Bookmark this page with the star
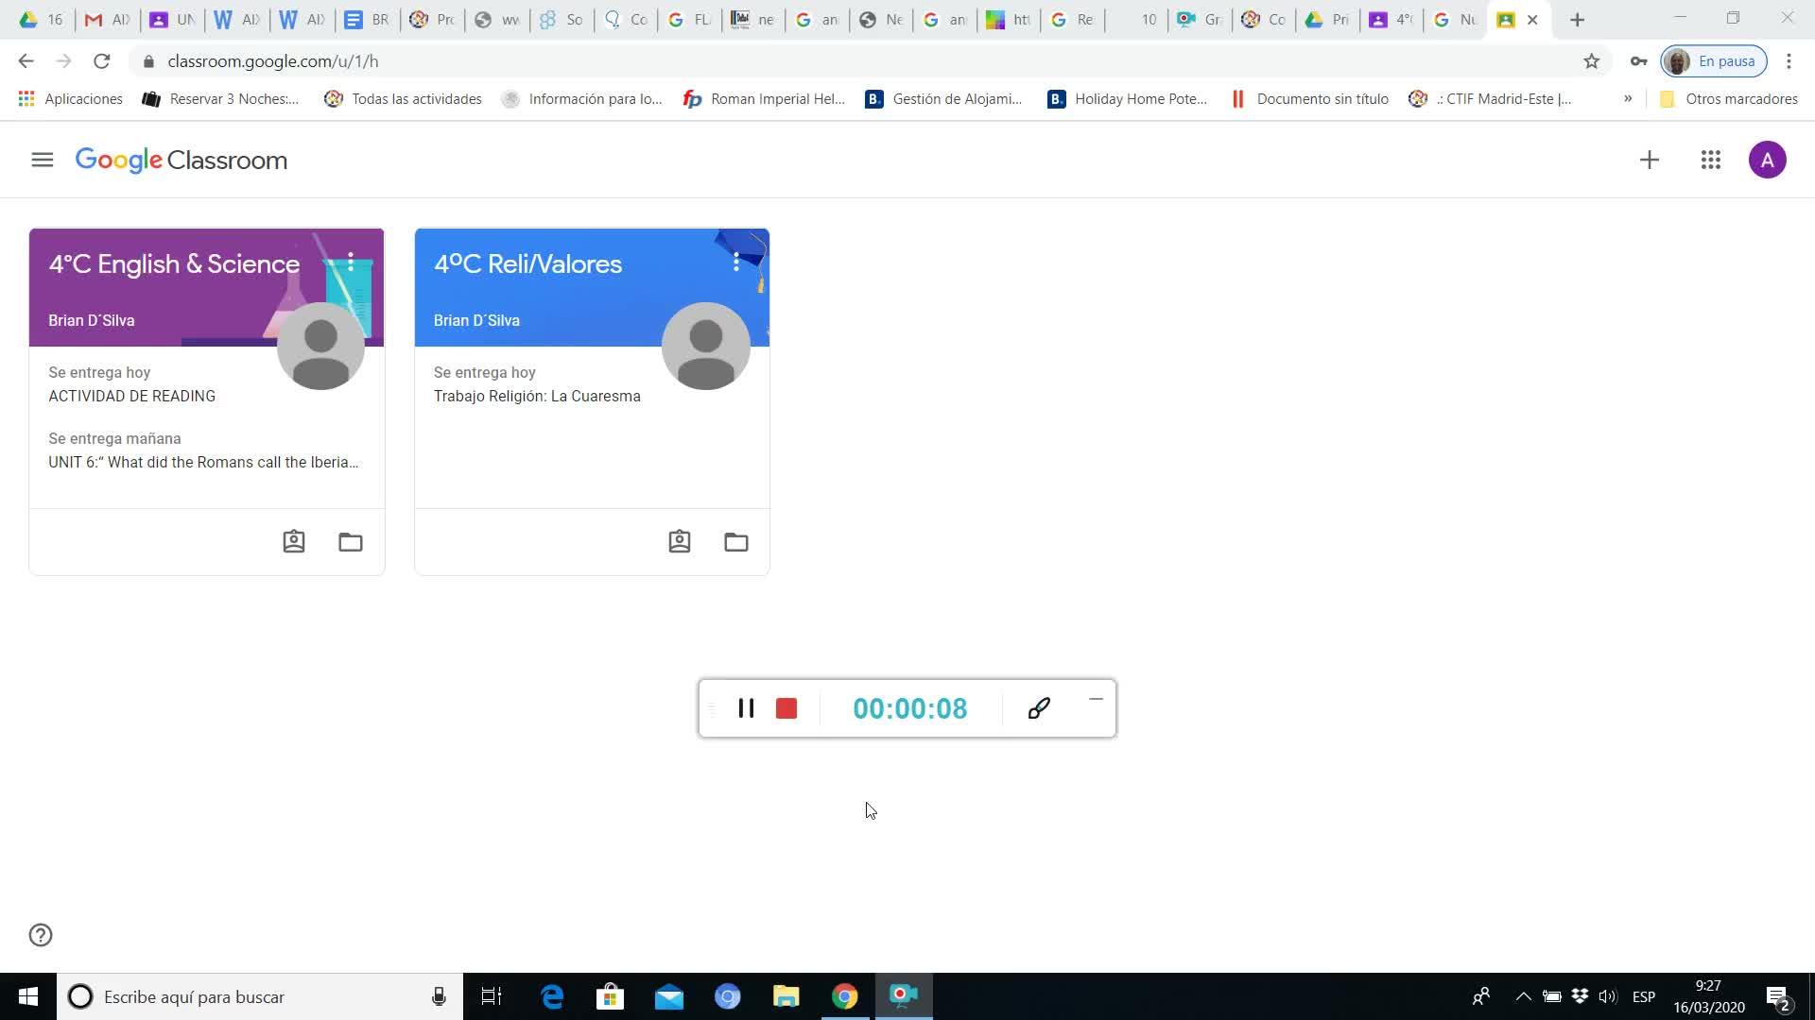This screenshot has height=1020, width=1815. coord(1591,61)
